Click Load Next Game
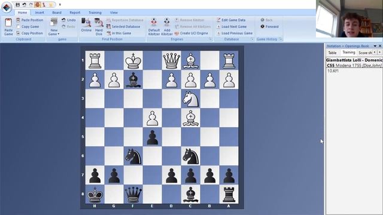Image resolution: width=383 pixels, height=215 pixels. click(x=232, y=26)
